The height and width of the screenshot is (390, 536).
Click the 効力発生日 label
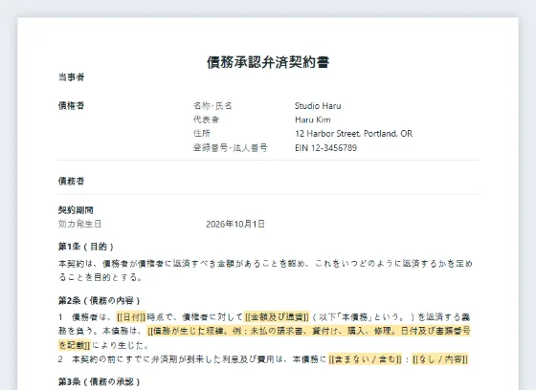(79, 224)
